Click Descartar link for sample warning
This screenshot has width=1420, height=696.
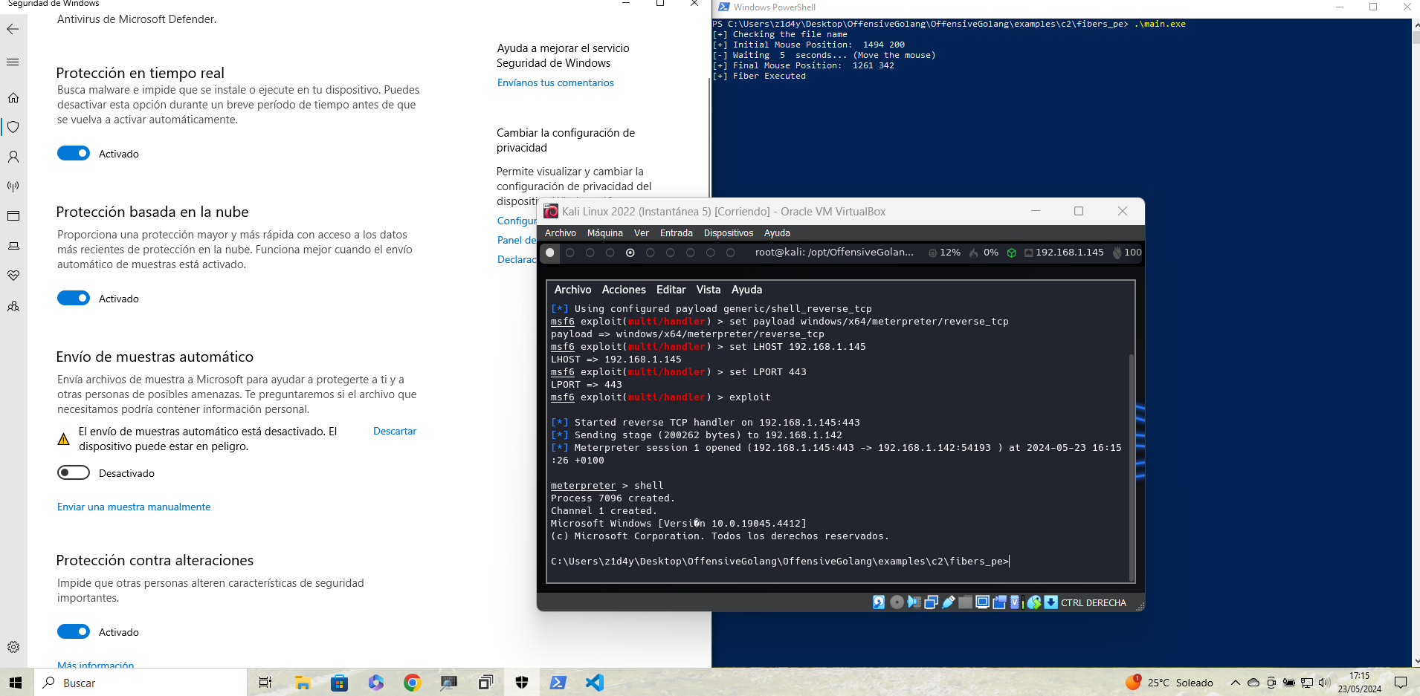click(x=395, y=431)
